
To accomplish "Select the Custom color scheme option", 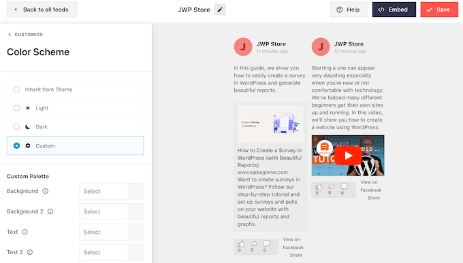I will 75,145.
